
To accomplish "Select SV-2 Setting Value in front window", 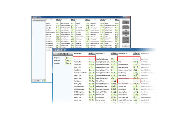I will point(79,92).
